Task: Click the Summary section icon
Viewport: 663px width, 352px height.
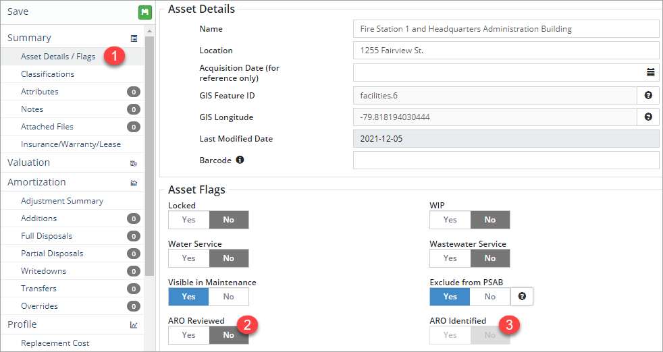Action: (134, 38)
